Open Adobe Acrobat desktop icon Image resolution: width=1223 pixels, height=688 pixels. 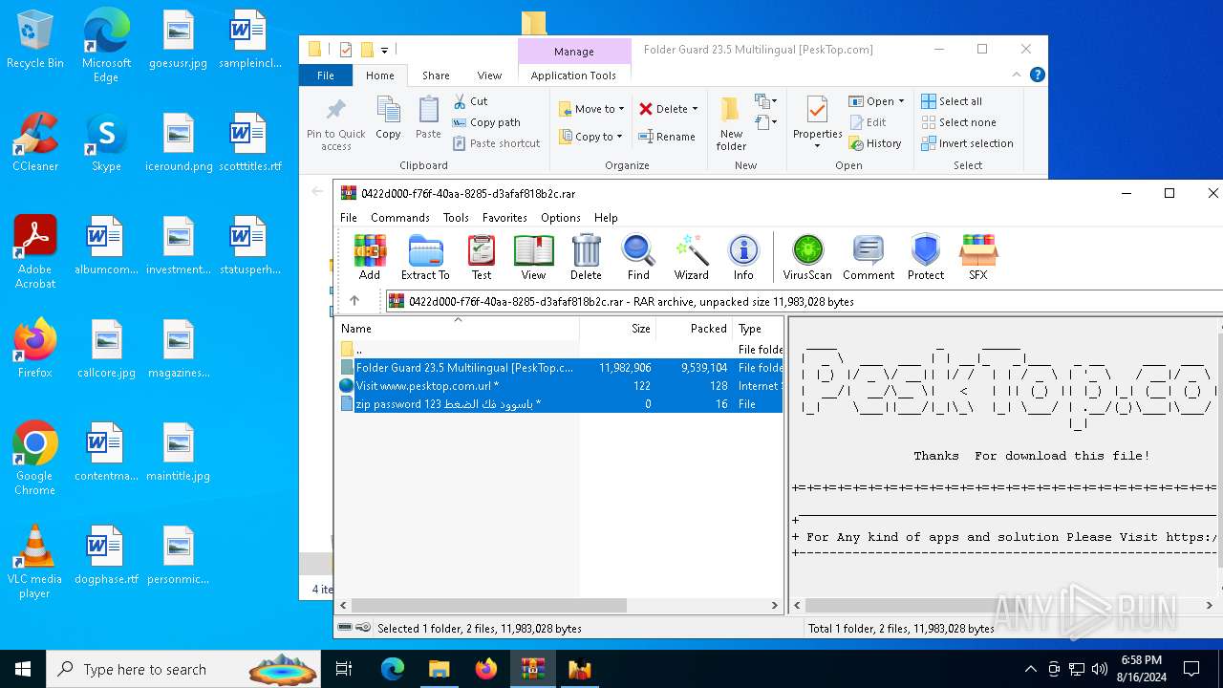(35, 252)
